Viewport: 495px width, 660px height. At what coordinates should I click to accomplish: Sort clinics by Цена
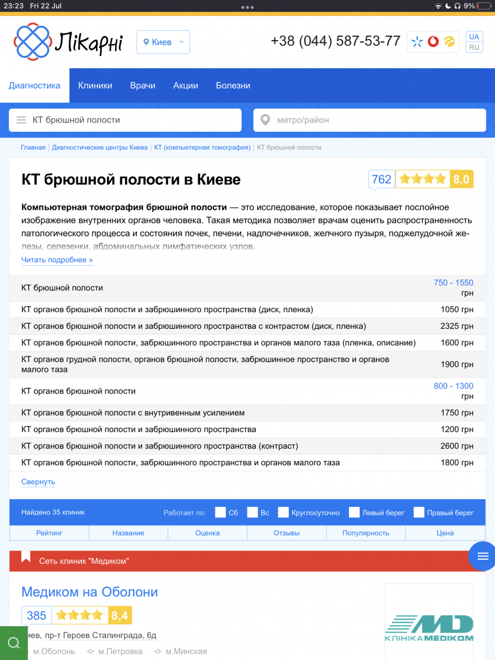(x=445, y=533)
